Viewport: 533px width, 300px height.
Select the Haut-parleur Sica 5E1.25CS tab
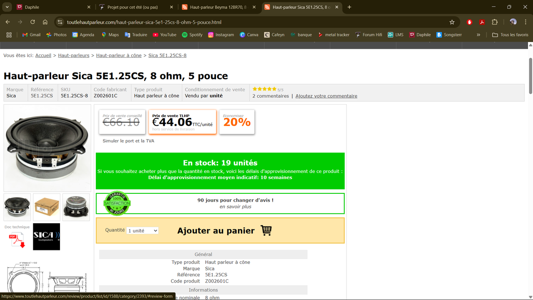tap(301, 7)
